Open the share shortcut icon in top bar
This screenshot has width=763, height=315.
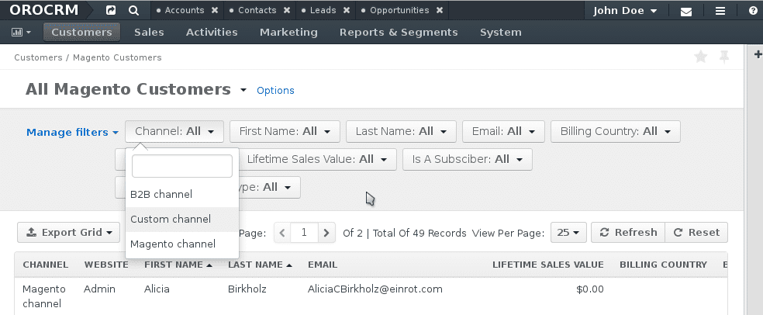coord(111,10)
